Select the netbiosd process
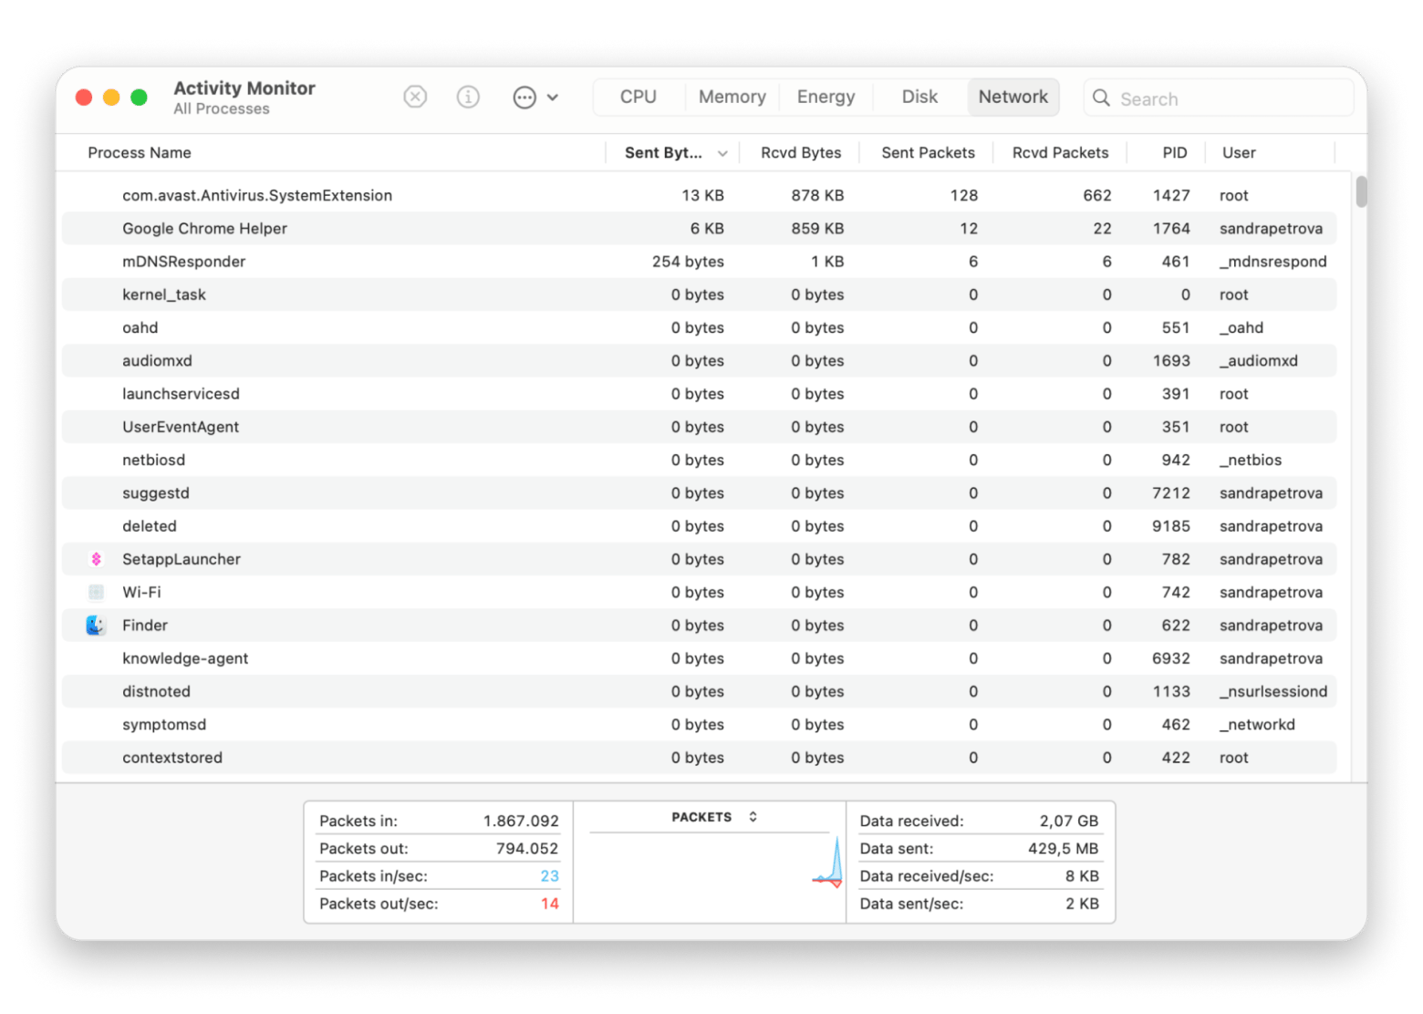Viewport: 1423px width, 1014px height. tap(699, 460)
